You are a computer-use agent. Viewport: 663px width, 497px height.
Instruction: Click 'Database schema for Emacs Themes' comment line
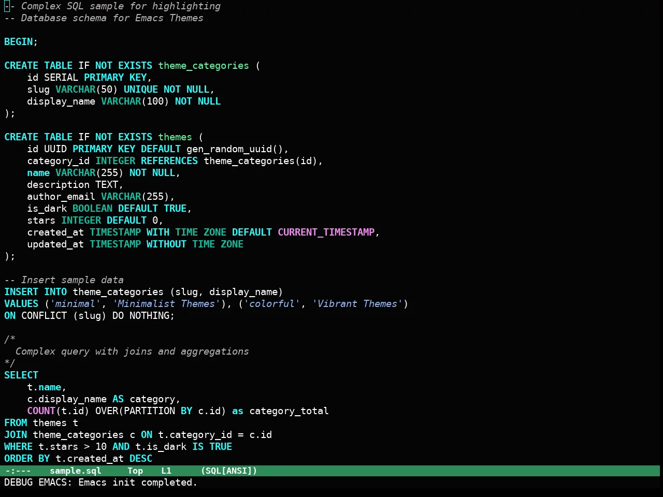click(104, 18)
